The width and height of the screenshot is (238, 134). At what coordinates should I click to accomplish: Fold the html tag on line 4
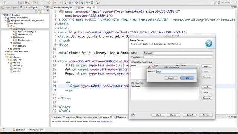(x=57, y=24)
